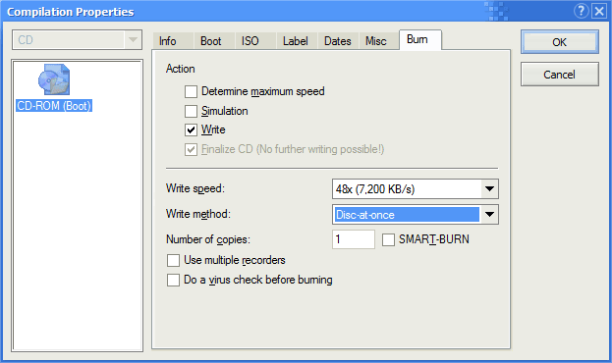Click the Number of copies label
Image resolution: width=612 pixels, height=363 pixels.
208,239
